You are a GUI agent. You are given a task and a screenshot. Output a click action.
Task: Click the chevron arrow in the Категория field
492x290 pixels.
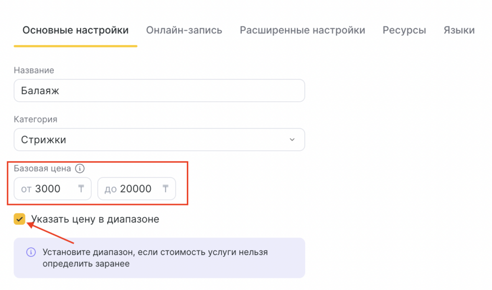coord(292,140)
